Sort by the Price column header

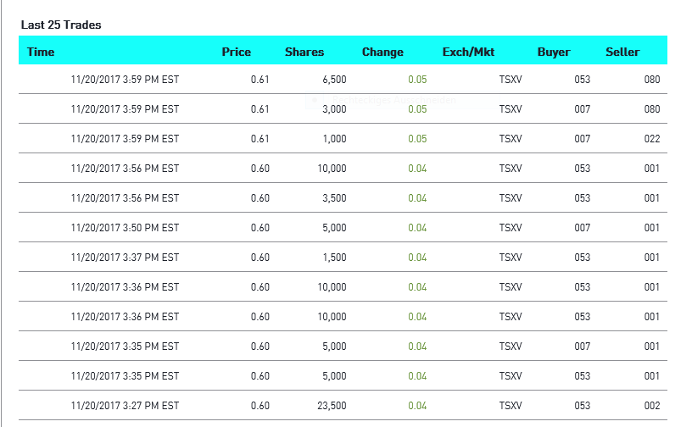tap(236, 52)
